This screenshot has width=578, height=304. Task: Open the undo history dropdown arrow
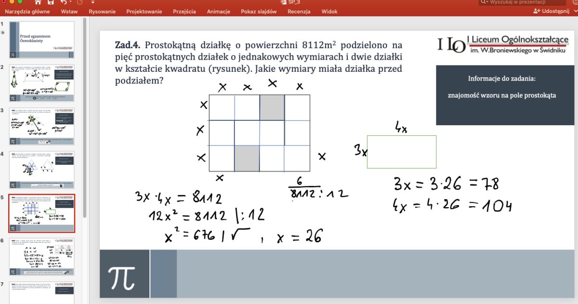tap(71, 2)
